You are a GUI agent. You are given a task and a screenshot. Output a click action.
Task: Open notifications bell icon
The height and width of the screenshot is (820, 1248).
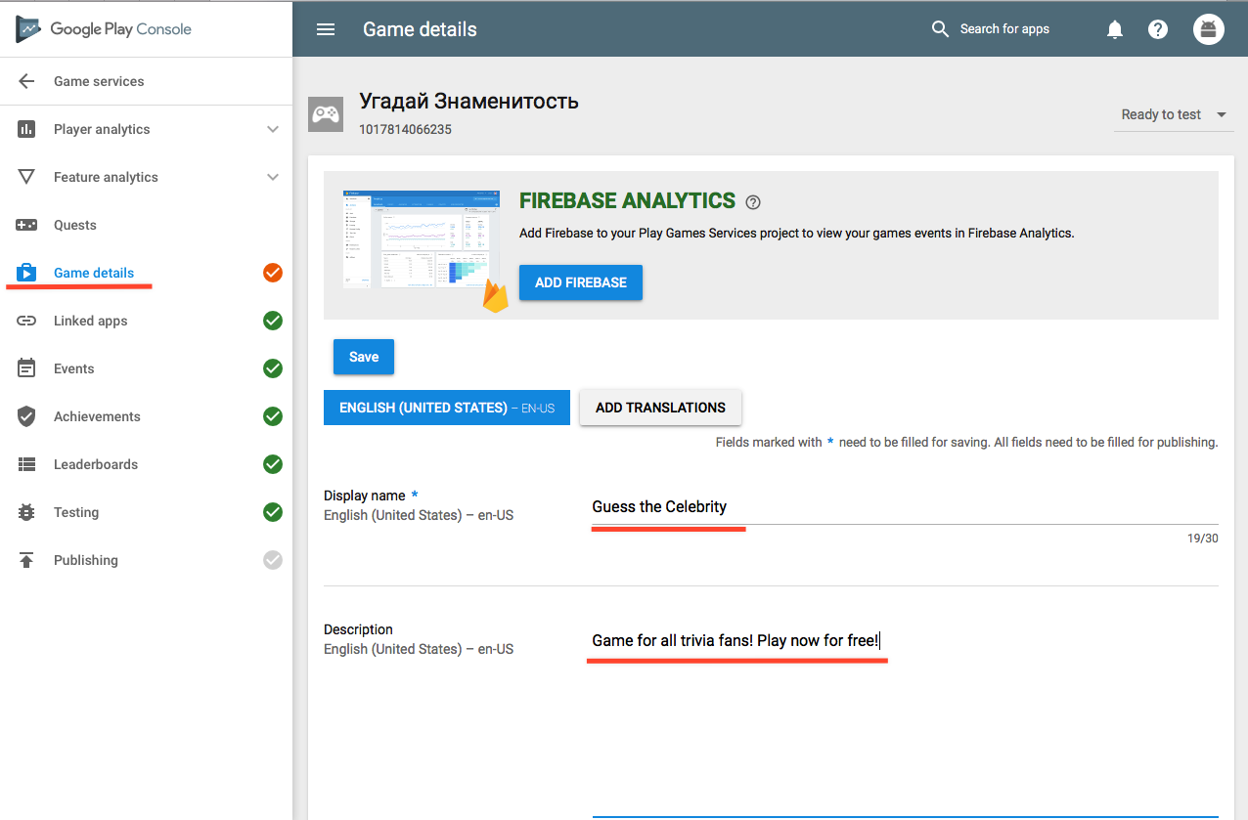pyautogui.click(x=1115, y=29)
